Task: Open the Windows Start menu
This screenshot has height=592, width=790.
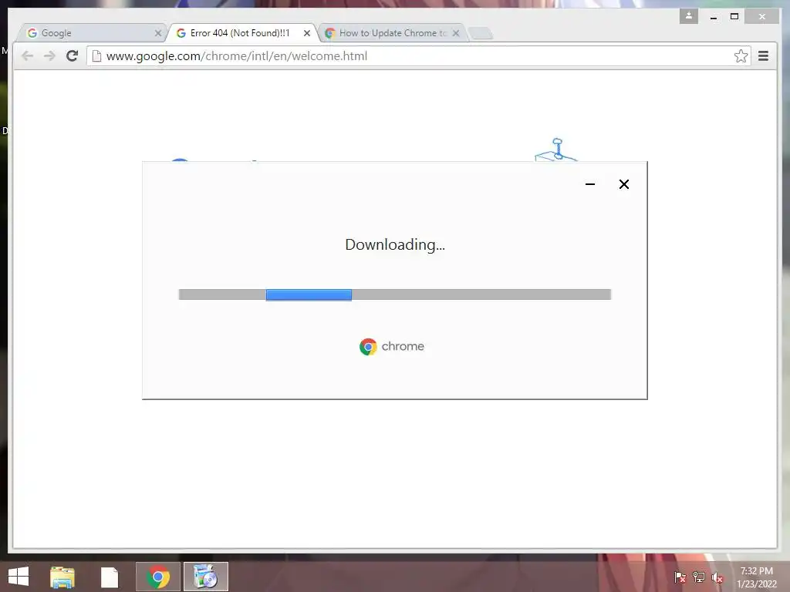Action: [19, 577]
